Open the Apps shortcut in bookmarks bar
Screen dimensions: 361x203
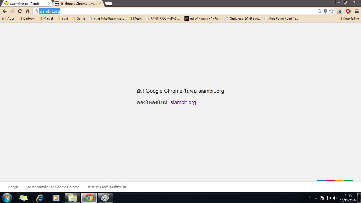pos(8,19)
